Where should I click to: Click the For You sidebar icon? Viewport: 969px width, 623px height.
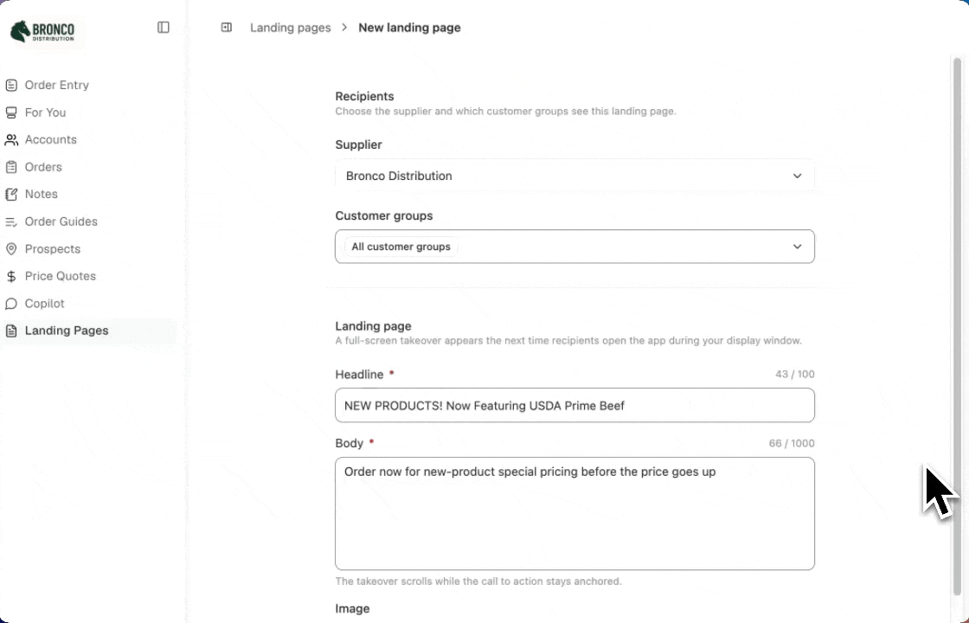11,112
